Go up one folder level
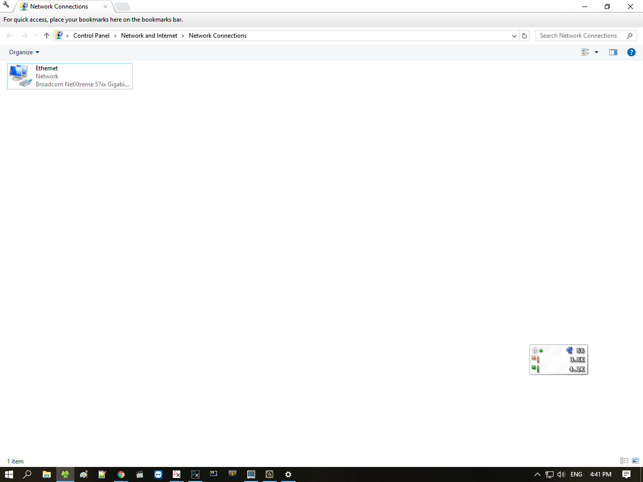Screen dimensions: 643x482 point(47,36)
